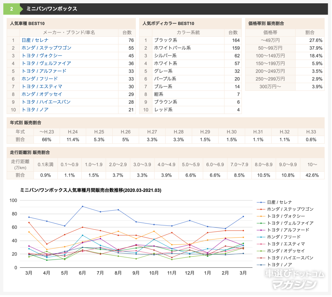Image resolution: width=332 pixels, height=297 pixels.
Task: Click the 300万円～ price band
Action: 270,87
